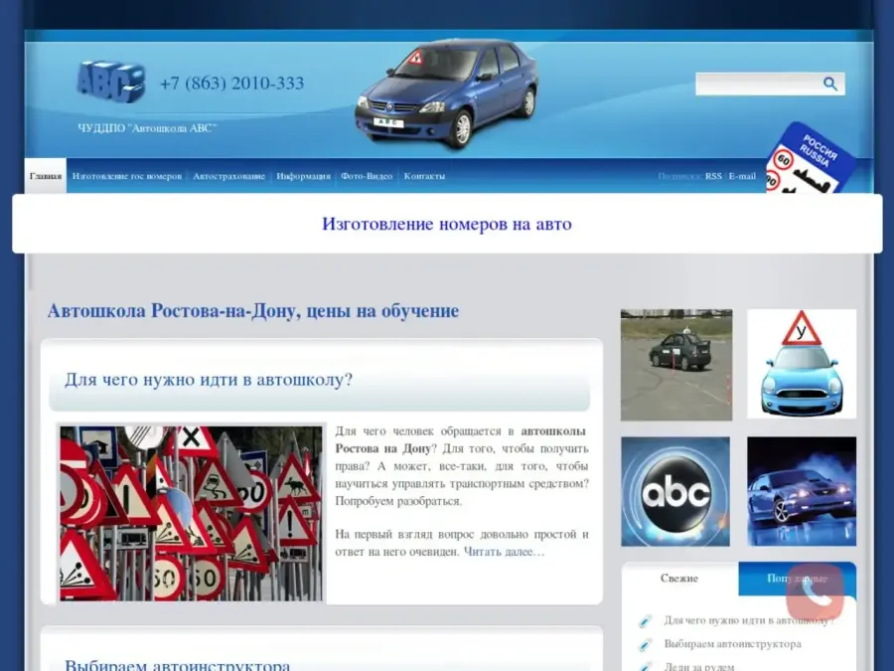Open the Главная menu item
This screenshot has height=671, width=894.
coord(46,176)
